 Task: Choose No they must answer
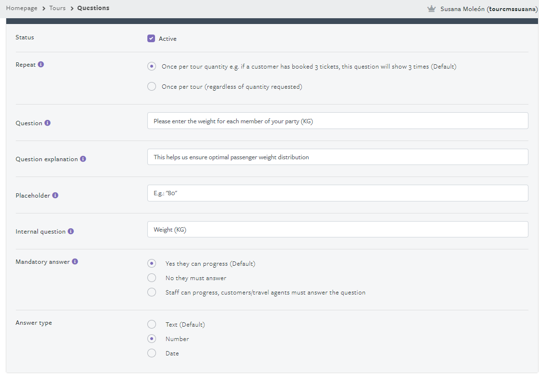[152, 278]
